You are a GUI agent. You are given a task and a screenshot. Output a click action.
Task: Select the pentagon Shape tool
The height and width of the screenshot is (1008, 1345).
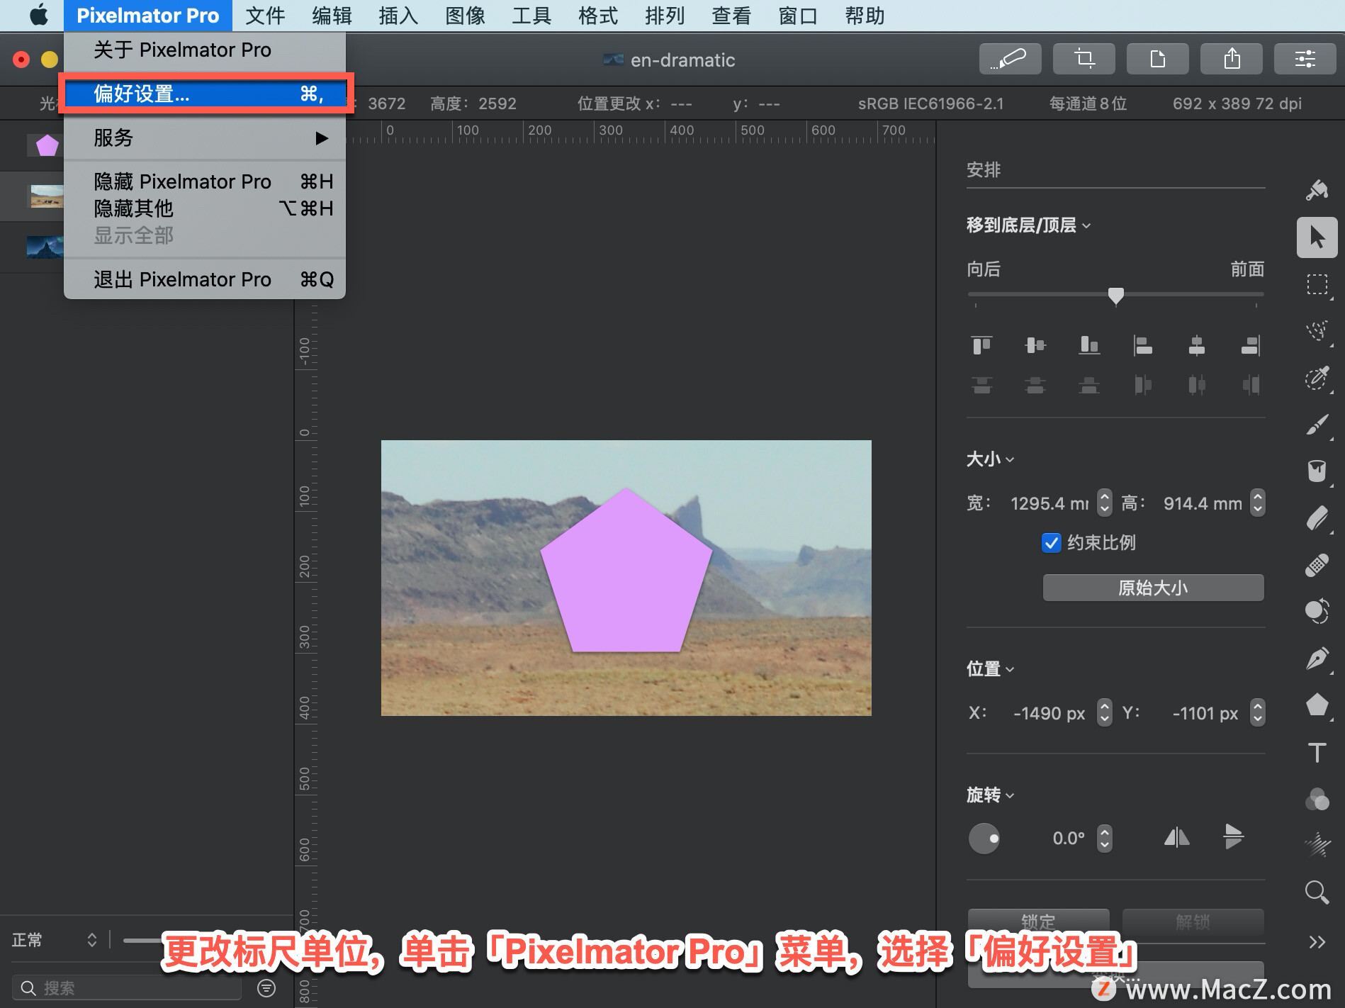coord(1317,705)
